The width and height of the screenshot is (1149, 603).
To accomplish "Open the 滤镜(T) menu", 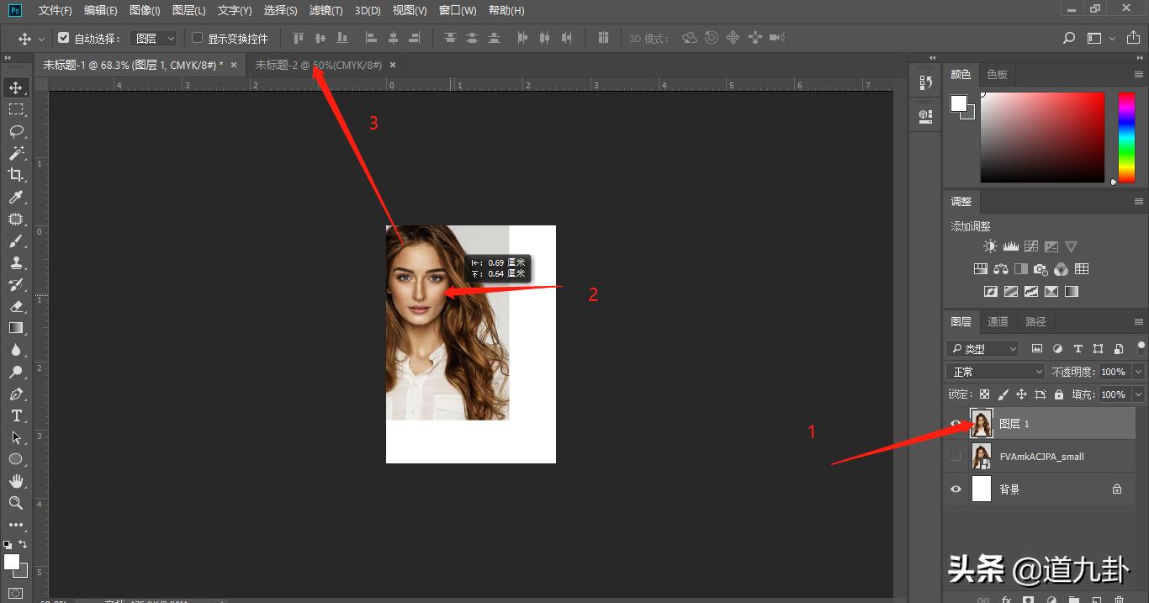I will coord(326,10).
